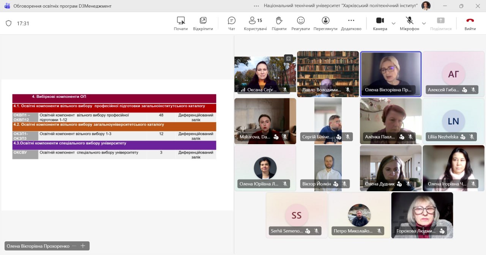The width and height of the screenshot is (486, 255).
Task: Select Віктор Йолкін video tile
Action: click(x=328, y=168)
